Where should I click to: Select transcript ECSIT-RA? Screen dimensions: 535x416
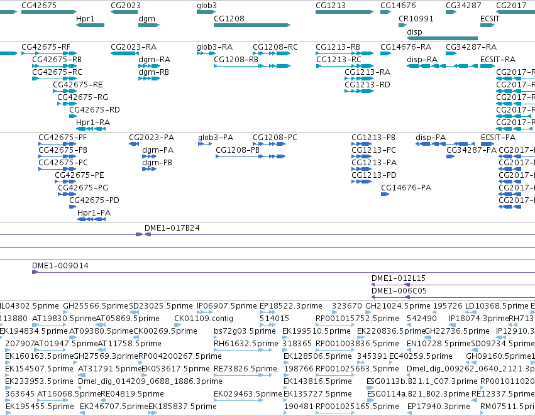[488, 66]
